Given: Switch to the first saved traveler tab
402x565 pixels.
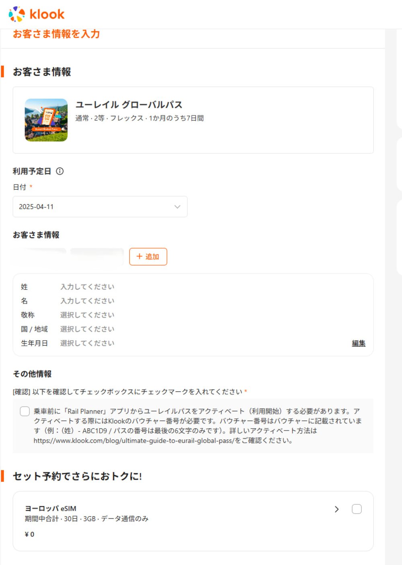Looking at the screenshot, I should pos(38,257).
